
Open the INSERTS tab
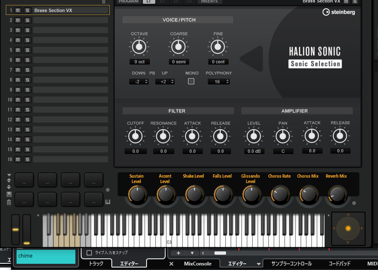[x=209, y=1]
